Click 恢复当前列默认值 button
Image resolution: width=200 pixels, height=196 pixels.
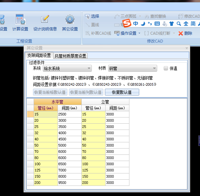(x=86, y=92)
